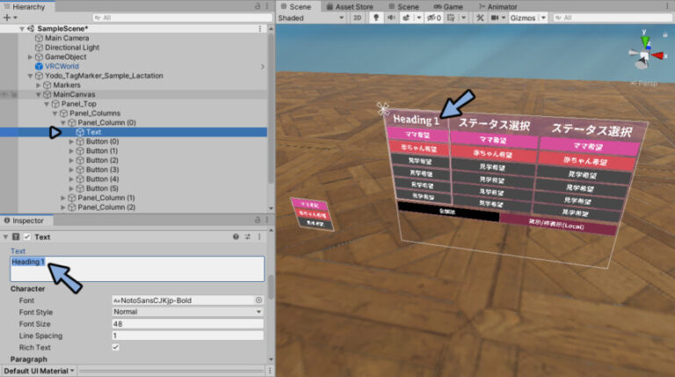Collapse SampleScene tree arrow
The width and height of the screenshot is (675, 377).
[21, 29]
